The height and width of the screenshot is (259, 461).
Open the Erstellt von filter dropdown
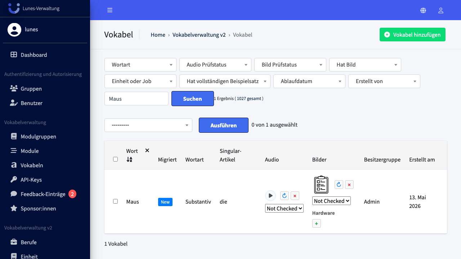click(x=384, y=81)
